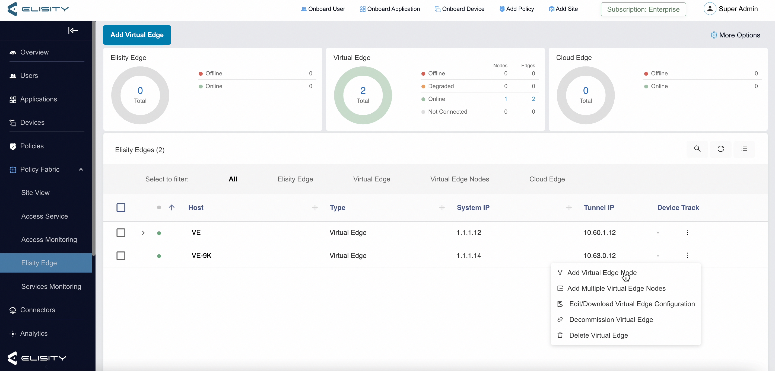Choose Add Virtual Edge Node menu item
Image resolution: width=775 pixels, height=371 pixels.
625,273
